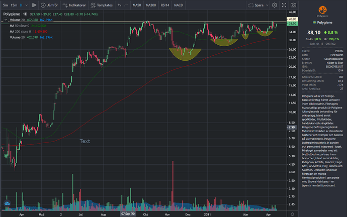The image size is (347, 217).
Task: Take a chart snapshot with camera icon
Action: pos(293,5)
